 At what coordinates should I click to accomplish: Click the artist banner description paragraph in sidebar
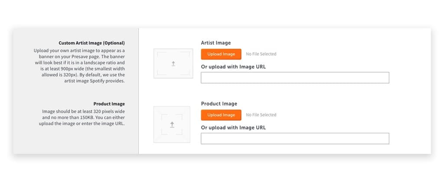[80, 66]
